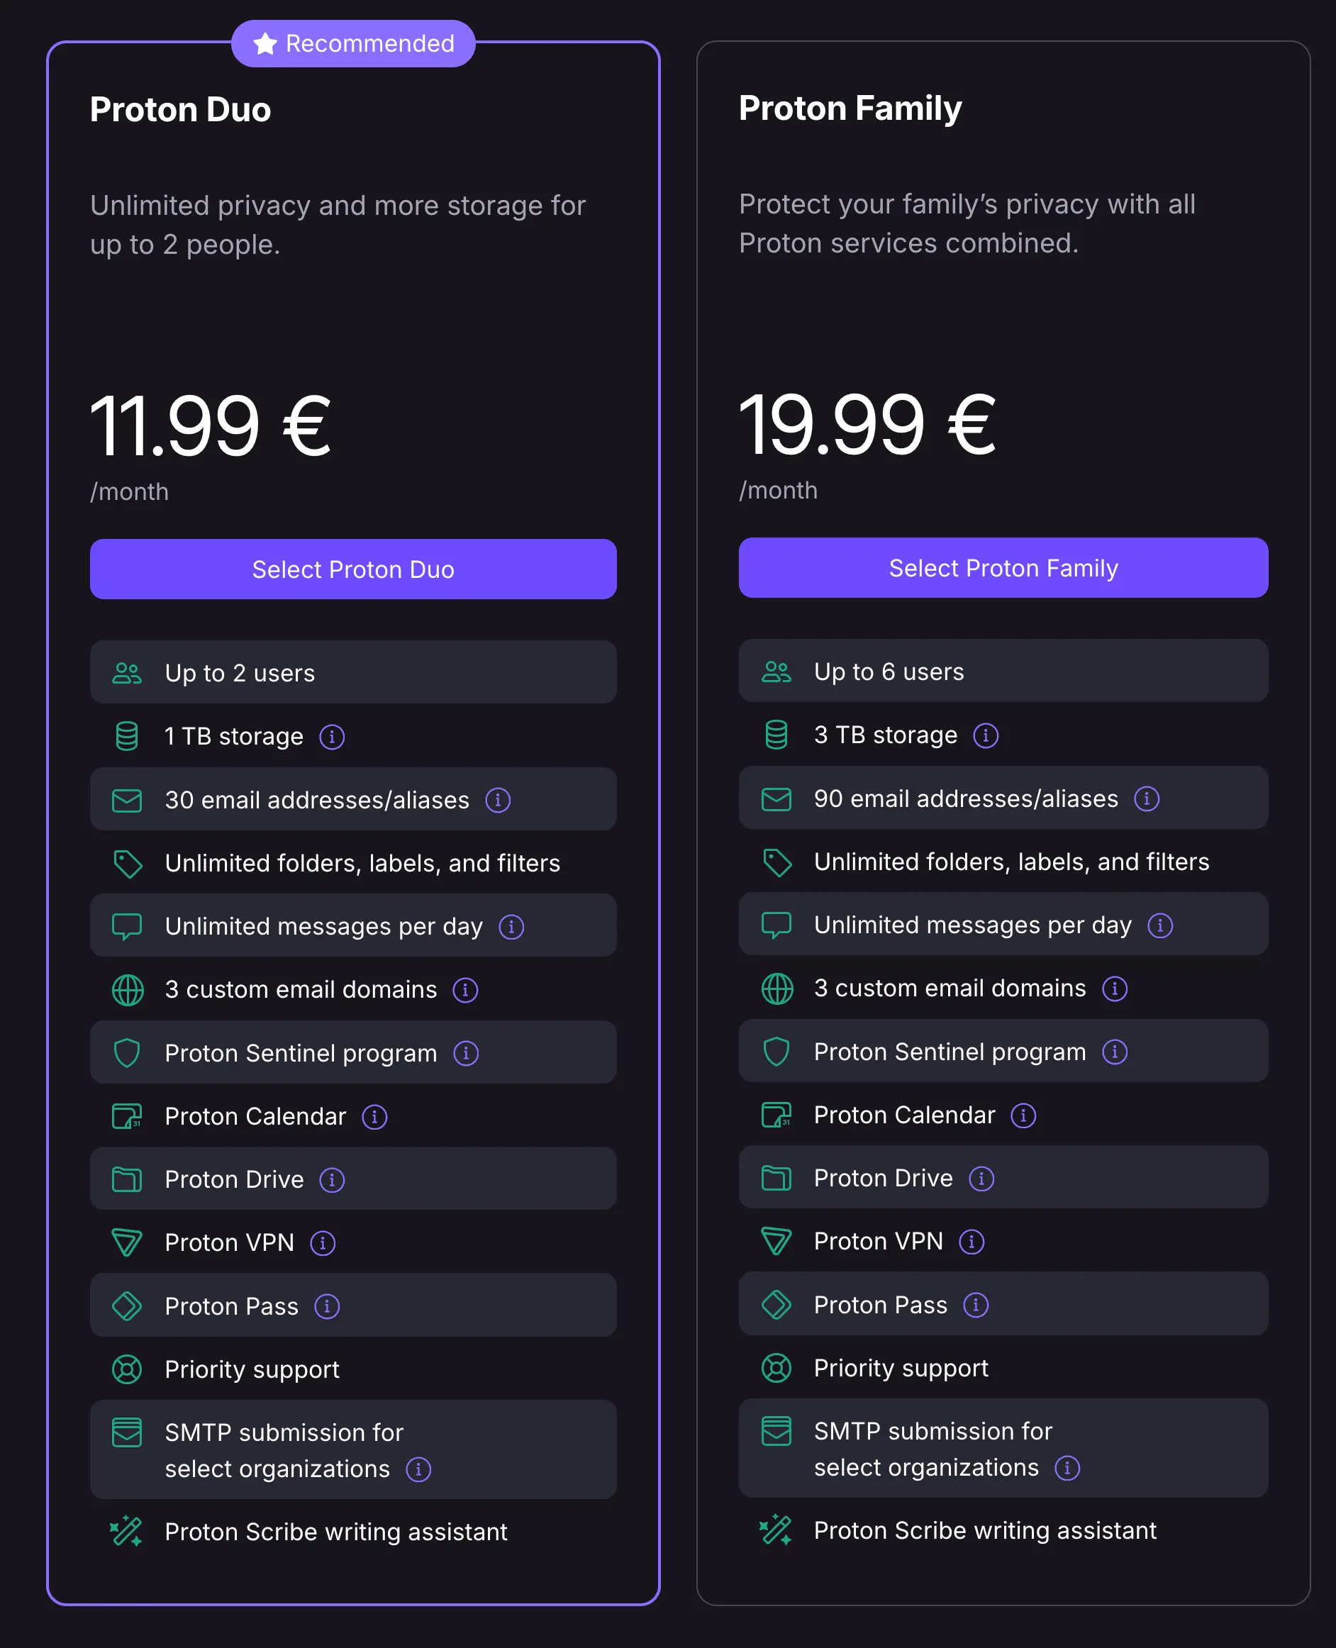This screenshot has width=1336, height=1648.
Task: Click info icon beside Proton VPN in Duo
Action: point(323,1242)
